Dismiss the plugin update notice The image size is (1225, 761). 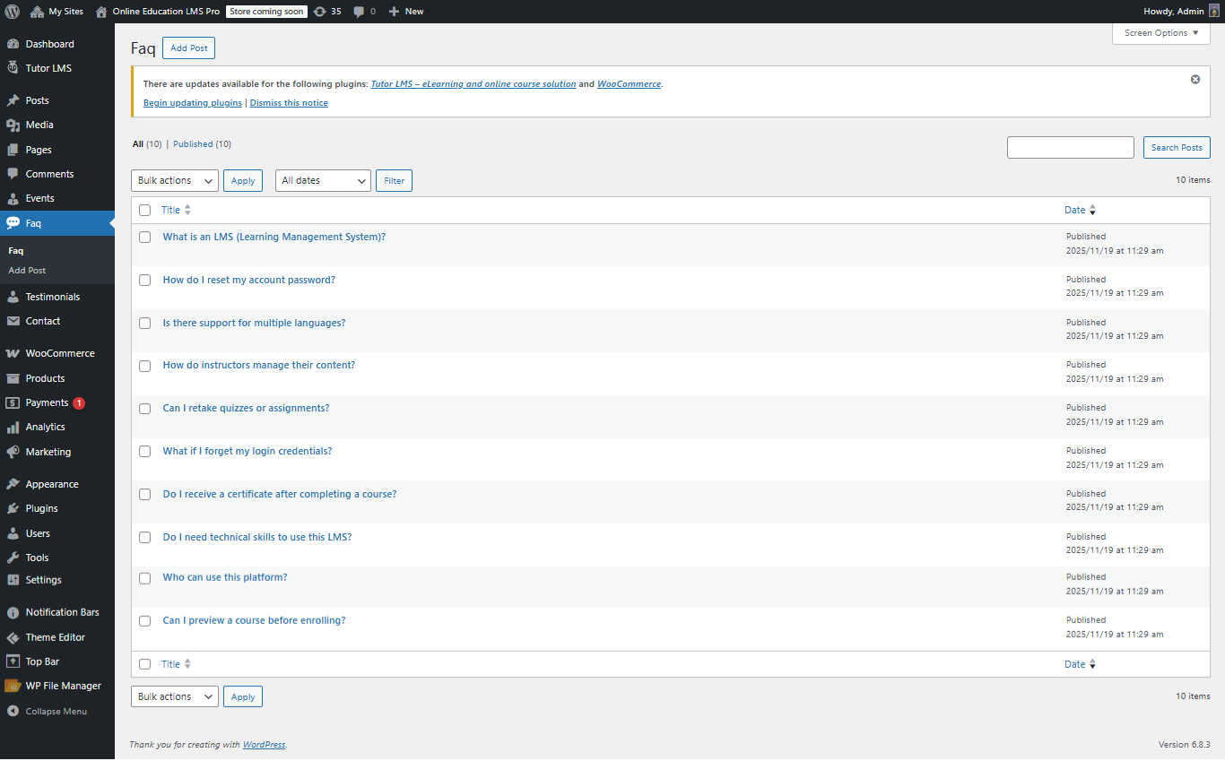pos(1195,80)
